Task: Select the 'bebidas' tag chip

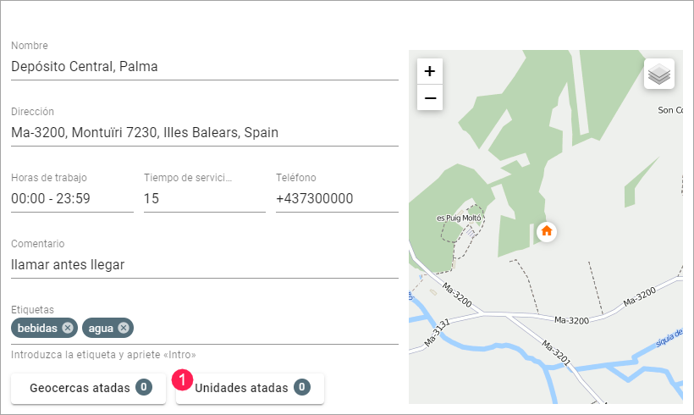Action: 36,328
